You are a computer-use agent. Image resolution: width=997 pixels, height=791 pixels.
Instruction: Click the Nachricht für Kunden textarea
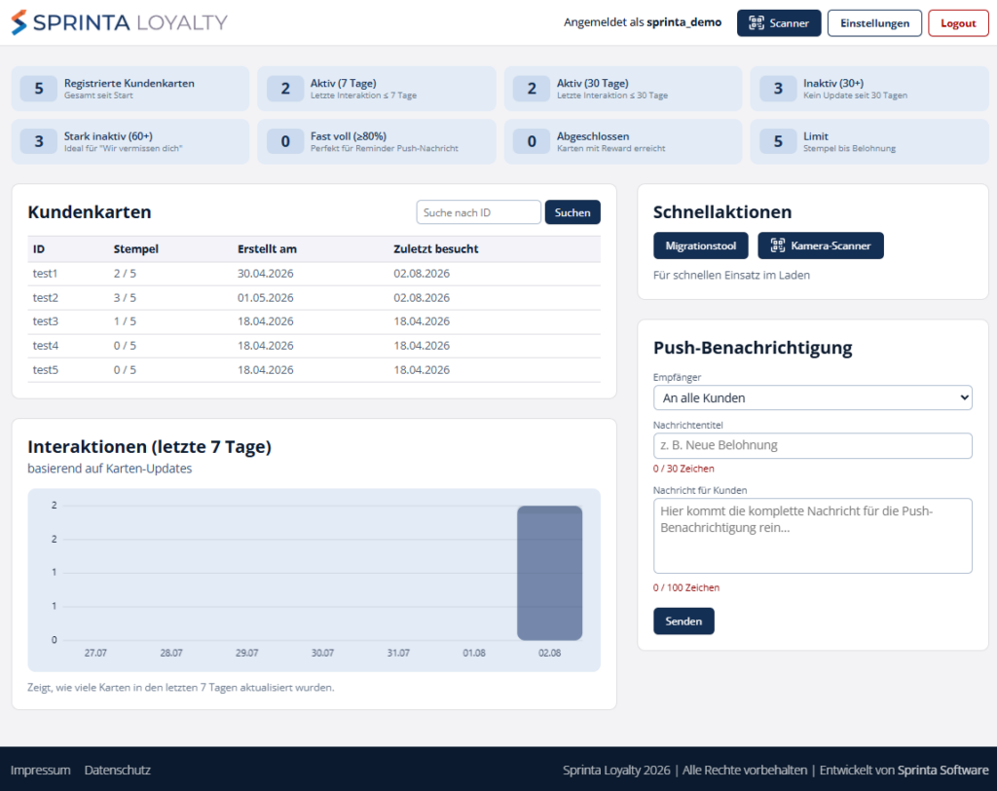point(813,536)
